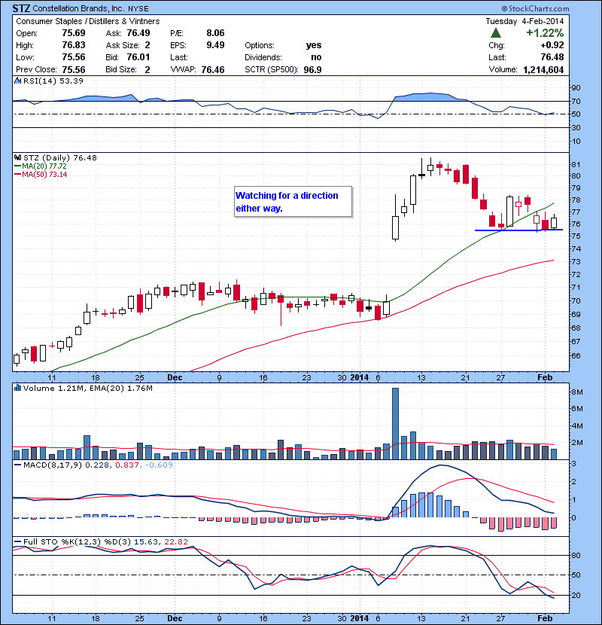Click the STZ (Daily) candlestick icon
The image size is (602, 625).
tap(17, 158)
